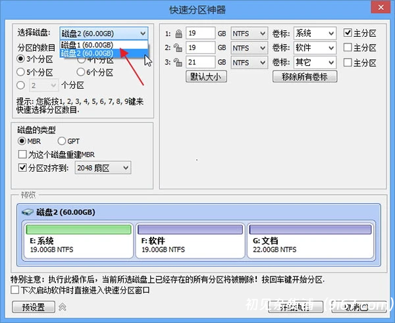Close the 快速分区神器 window

tap(381, 7)
